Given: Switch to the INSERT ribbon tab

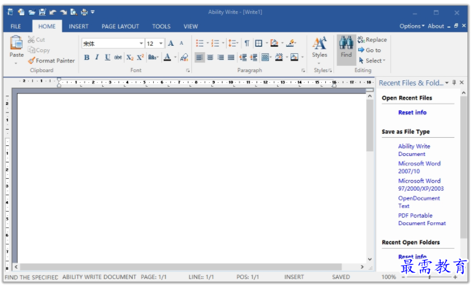Looking at the screenshot, I should click(79, 26).
